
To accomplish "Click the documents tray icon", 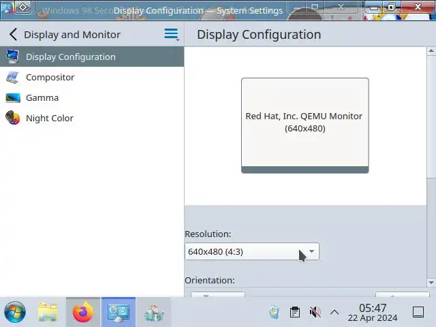I will coord(274,312).
